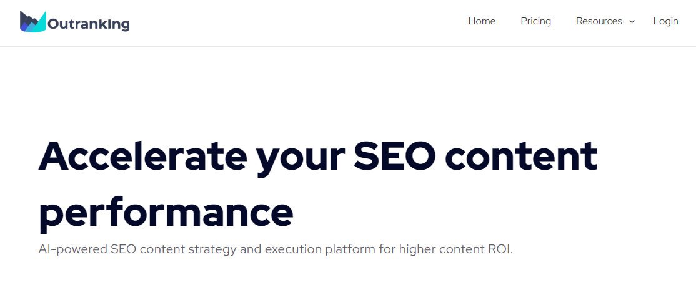The width and height of the screenshot is (696, 285).
Task: Click the Login link
Action: coord(665,21)
